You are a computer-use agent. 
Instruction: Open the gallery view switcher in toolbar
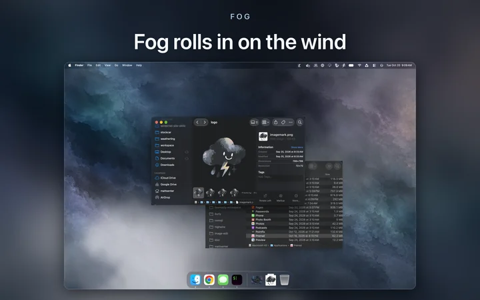(254, 122)
